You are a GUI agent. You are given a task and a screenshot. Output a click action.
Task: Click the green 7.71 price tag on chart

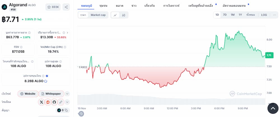[269, 55]
